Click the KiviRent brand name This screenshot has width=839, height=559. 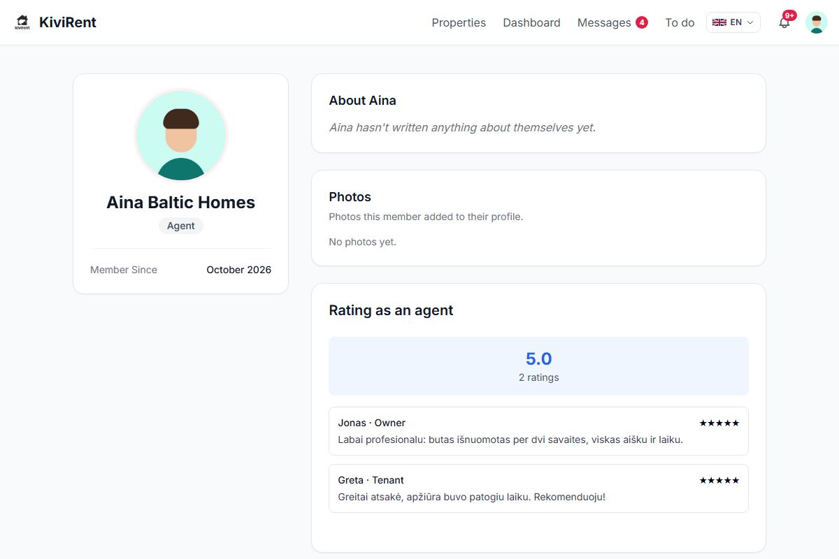coord(68,22)
